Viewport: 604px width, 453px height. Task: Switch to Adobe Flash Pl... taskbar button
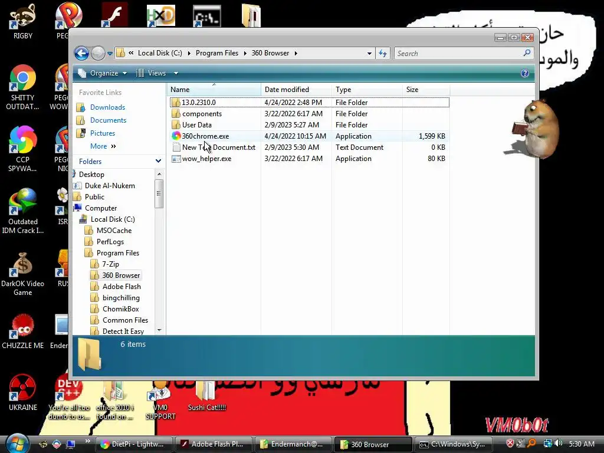[214, 444]
